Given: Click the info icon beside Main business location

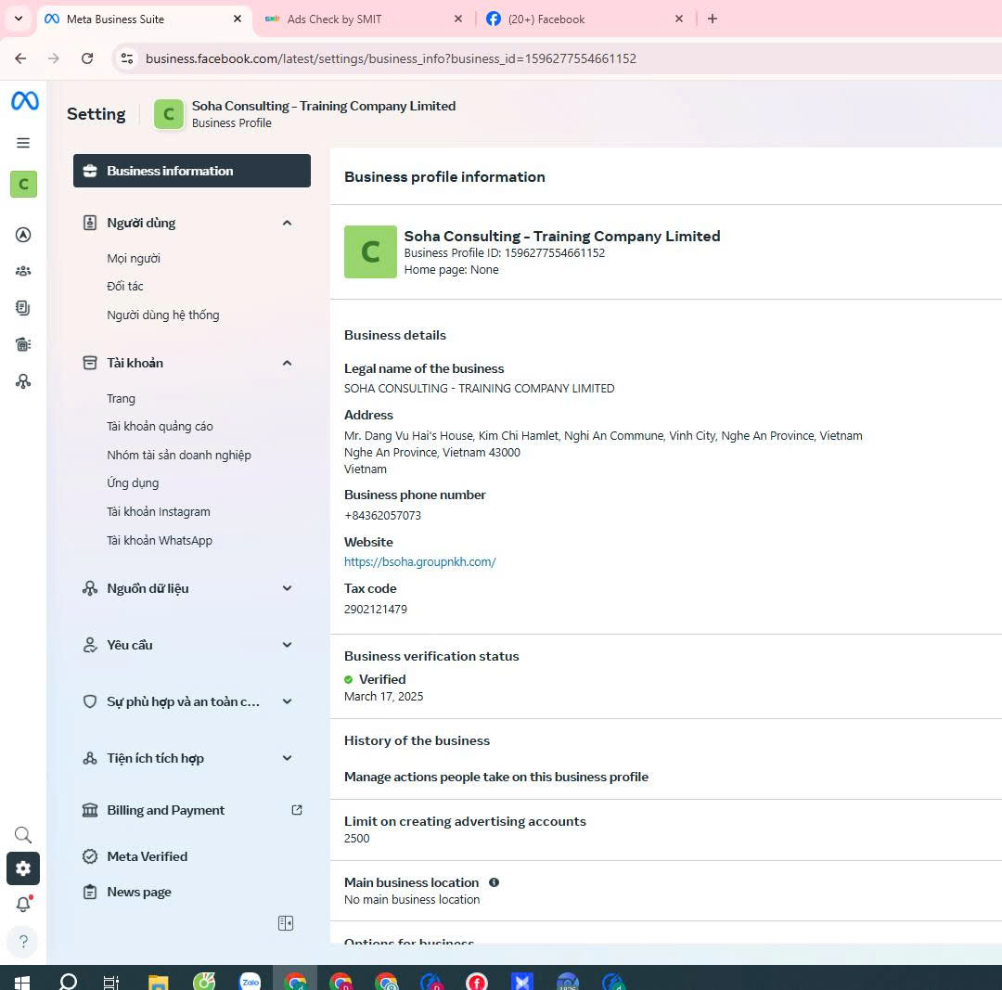Looking at the screenshot, I should tap(494, 882).
